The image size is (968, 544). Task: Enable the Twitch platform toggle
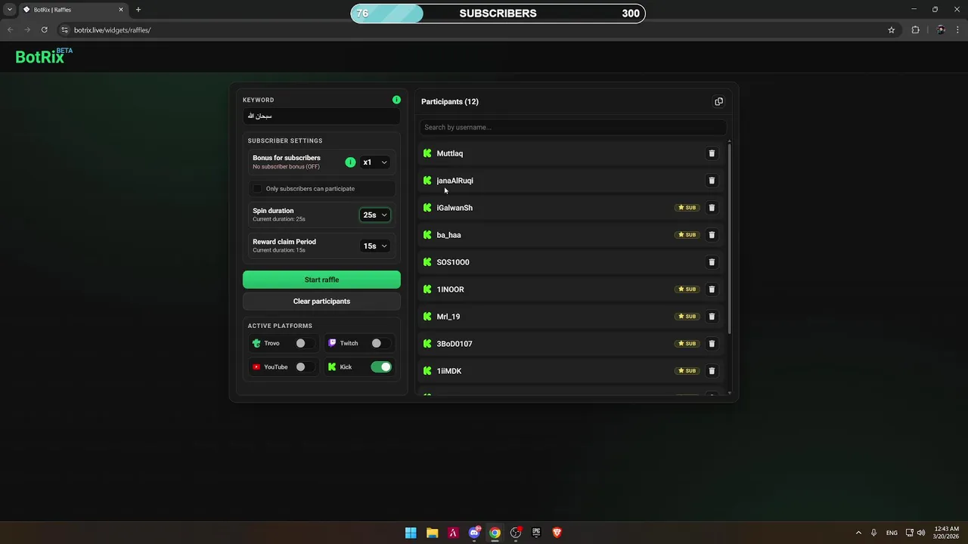click(381, 343)
